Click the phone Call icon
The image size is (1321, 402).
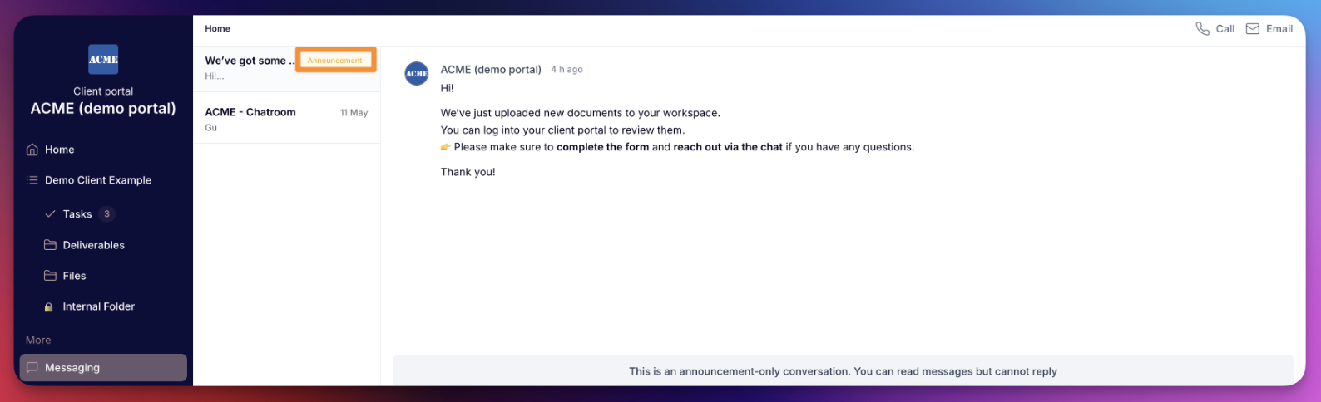[1202, 29]
